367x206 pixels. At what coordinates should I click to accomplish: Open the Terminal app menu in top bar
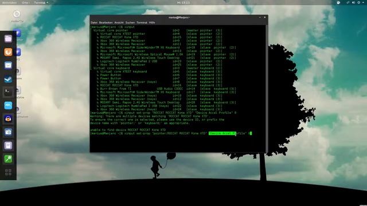pyautogui.click(x=41, y=2)
